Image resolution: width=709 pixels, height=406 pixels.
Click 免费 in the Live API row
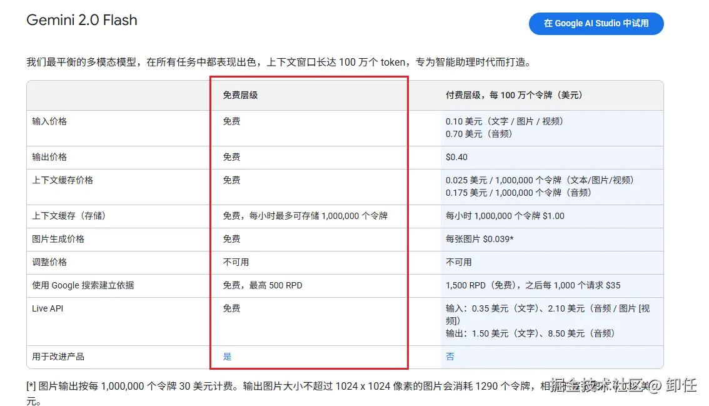tap(231, 308)
